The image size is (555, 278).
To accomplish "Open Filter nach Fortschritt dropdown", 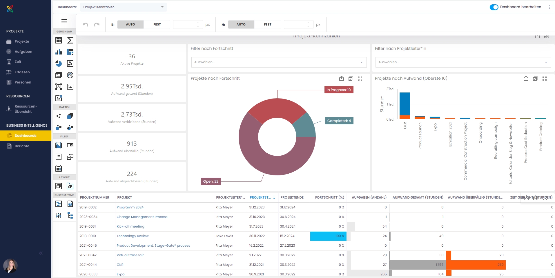I will click(279, 62).
